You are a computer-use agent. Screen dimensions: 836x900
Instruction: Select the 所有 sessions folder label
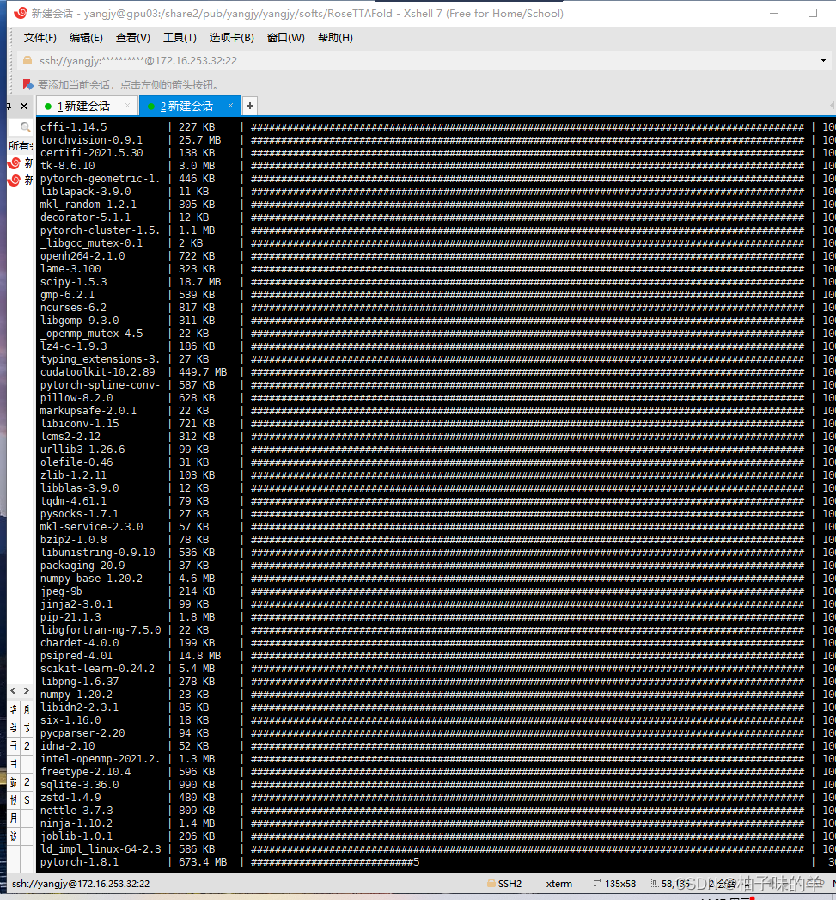[x=21, y=146]
